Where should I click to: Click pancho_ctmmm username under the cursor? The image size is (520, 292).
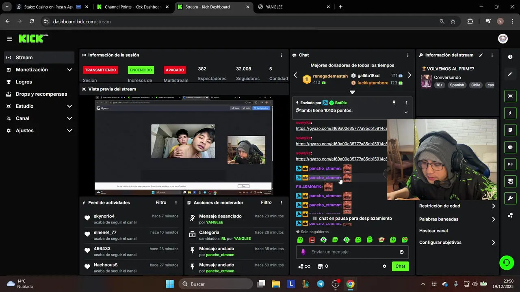point(325,178)
